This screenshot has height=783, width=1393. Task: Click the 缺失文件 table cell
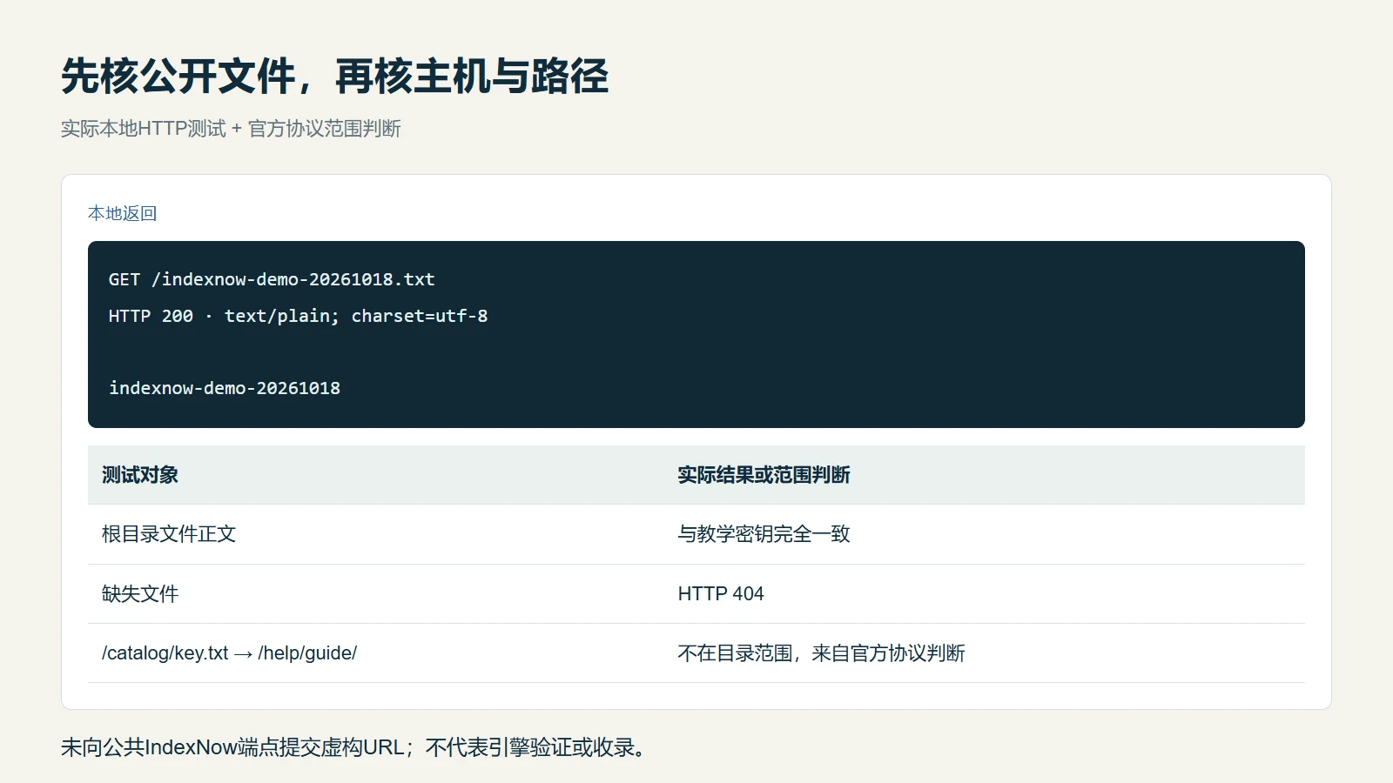376,594
